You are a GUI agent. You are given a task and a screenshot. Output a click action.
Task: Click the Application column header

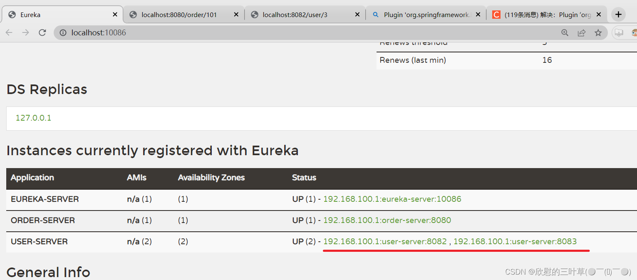click(32, 178)
